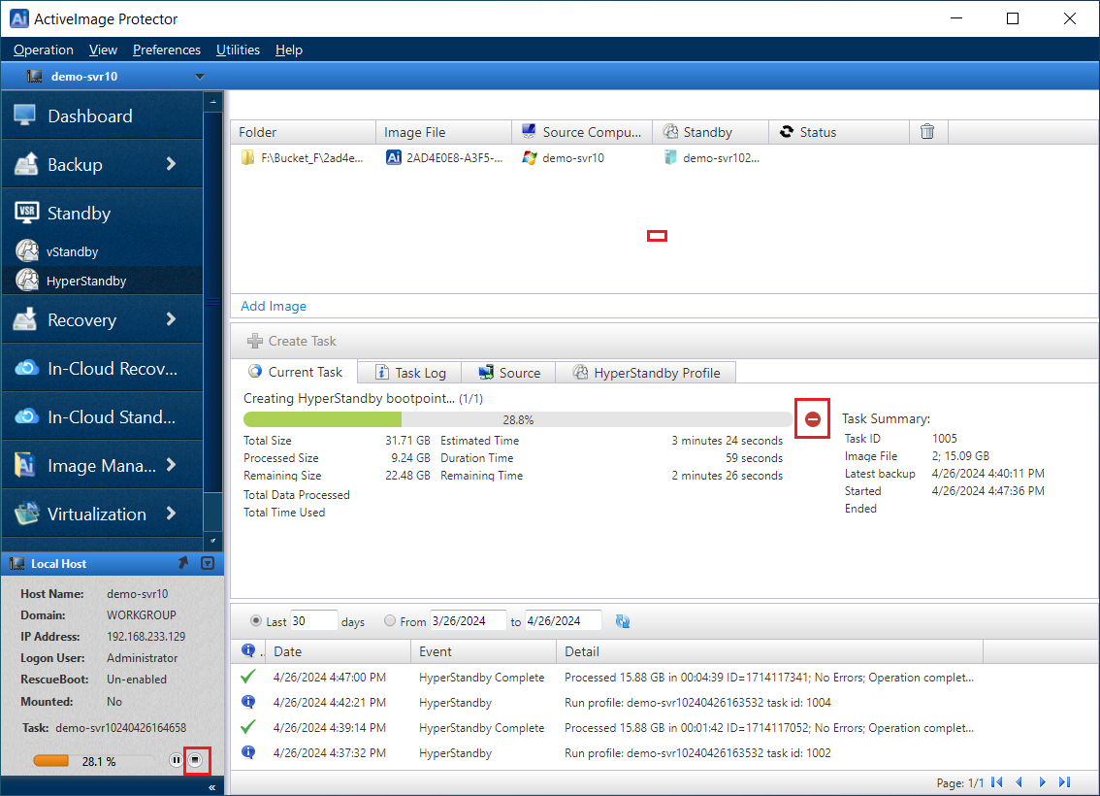This screenshot has width=1100, height=796.
Task: Go to next log page
Action: [1043, 782]
